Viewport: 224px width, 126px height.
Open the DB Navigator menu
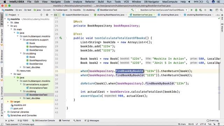[152, 2]
